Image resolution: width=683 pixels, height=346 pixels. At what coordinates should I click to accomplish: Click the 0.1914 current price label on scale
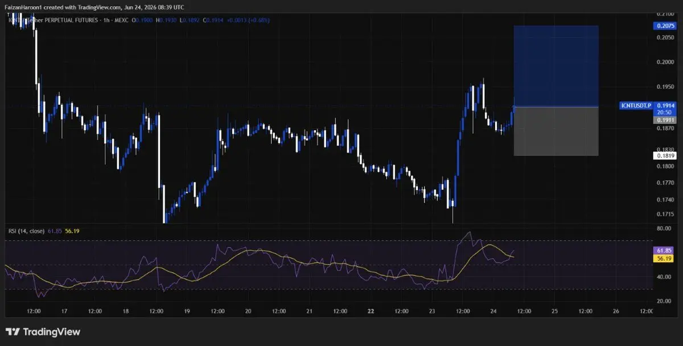pyautogui.click(x=665, y=105)
